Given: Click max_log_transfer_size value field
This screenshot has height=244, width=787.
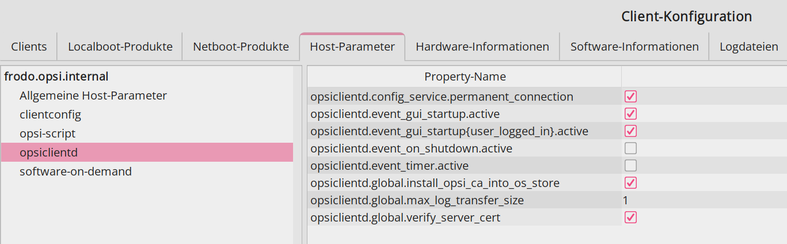Looking at the screenshot, I should (x=702, y=200).
